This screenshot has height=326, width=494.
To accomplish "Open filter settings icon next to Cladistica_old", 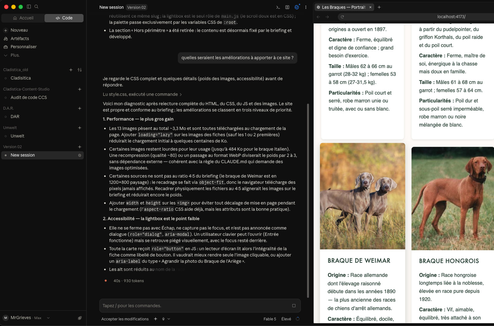I will (80, 70).
